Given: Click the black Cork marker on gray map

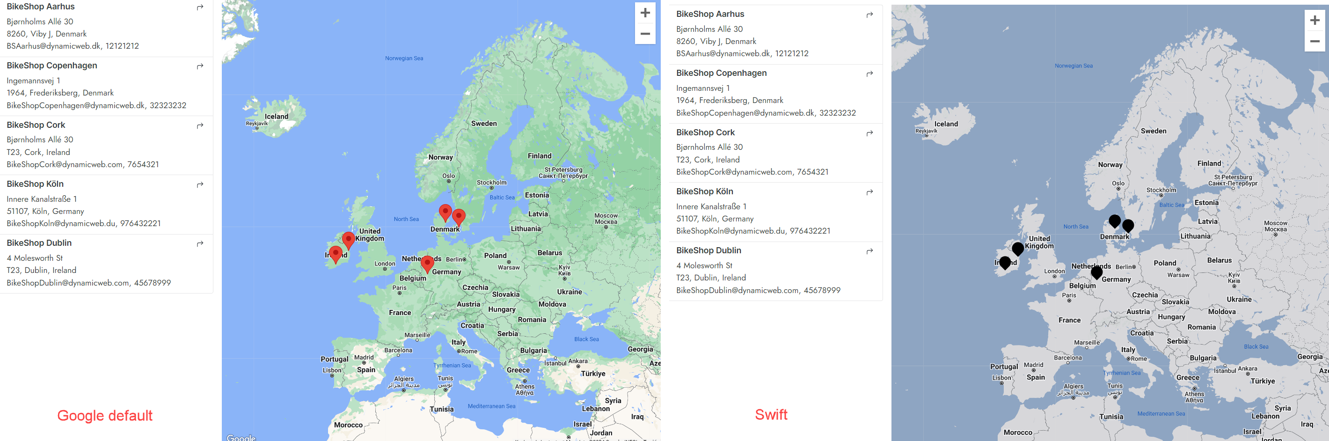Looking at the screenshot, I should click(1005, 263).
